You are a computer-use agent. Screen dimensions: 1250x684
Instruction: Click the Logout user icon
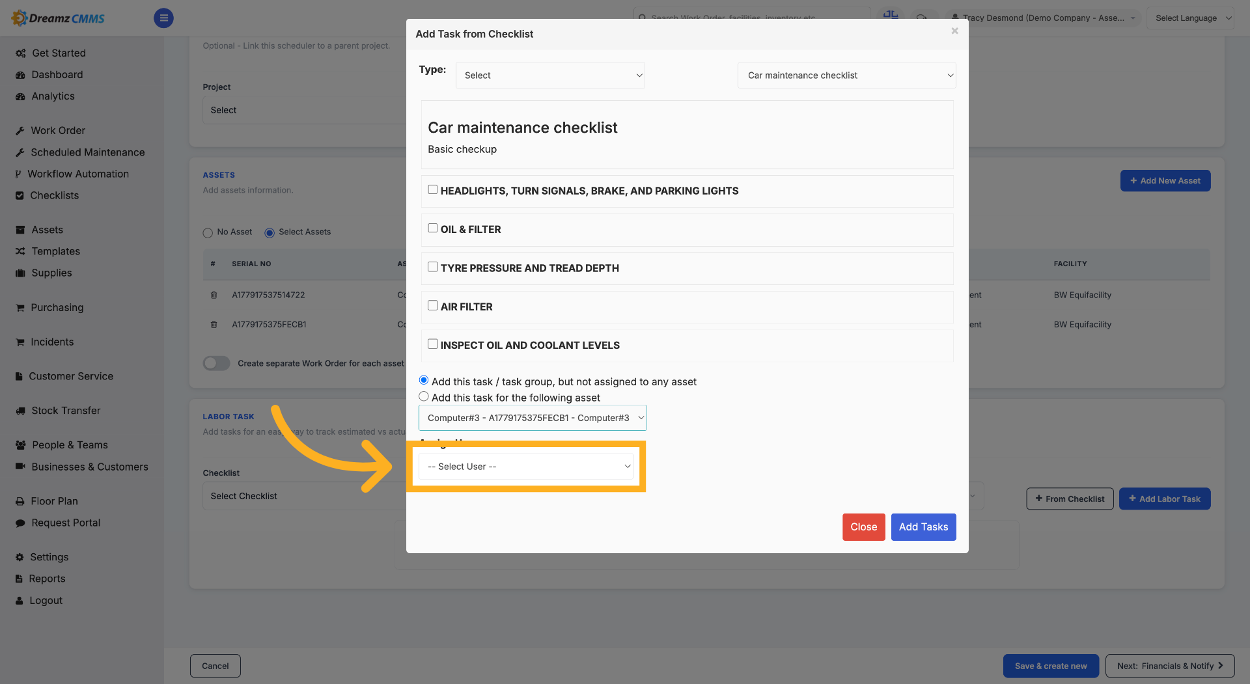(x=20, y=601)
